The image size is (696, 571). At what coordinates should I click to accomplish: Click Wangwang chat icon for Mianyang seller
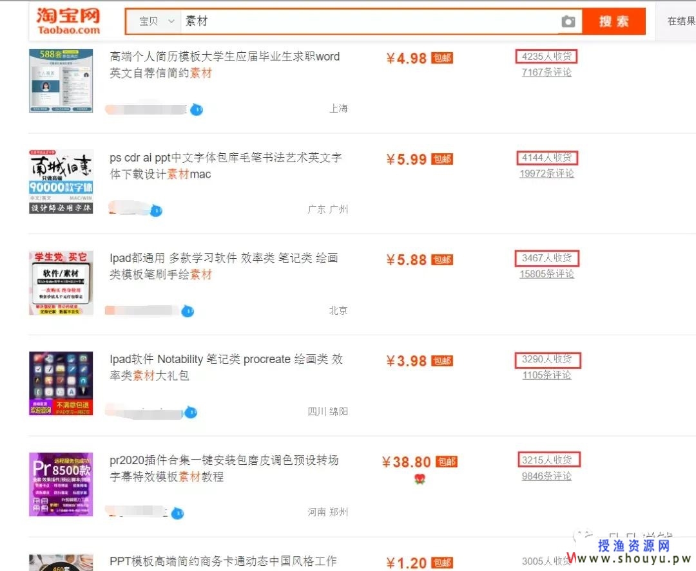(191, 412)
